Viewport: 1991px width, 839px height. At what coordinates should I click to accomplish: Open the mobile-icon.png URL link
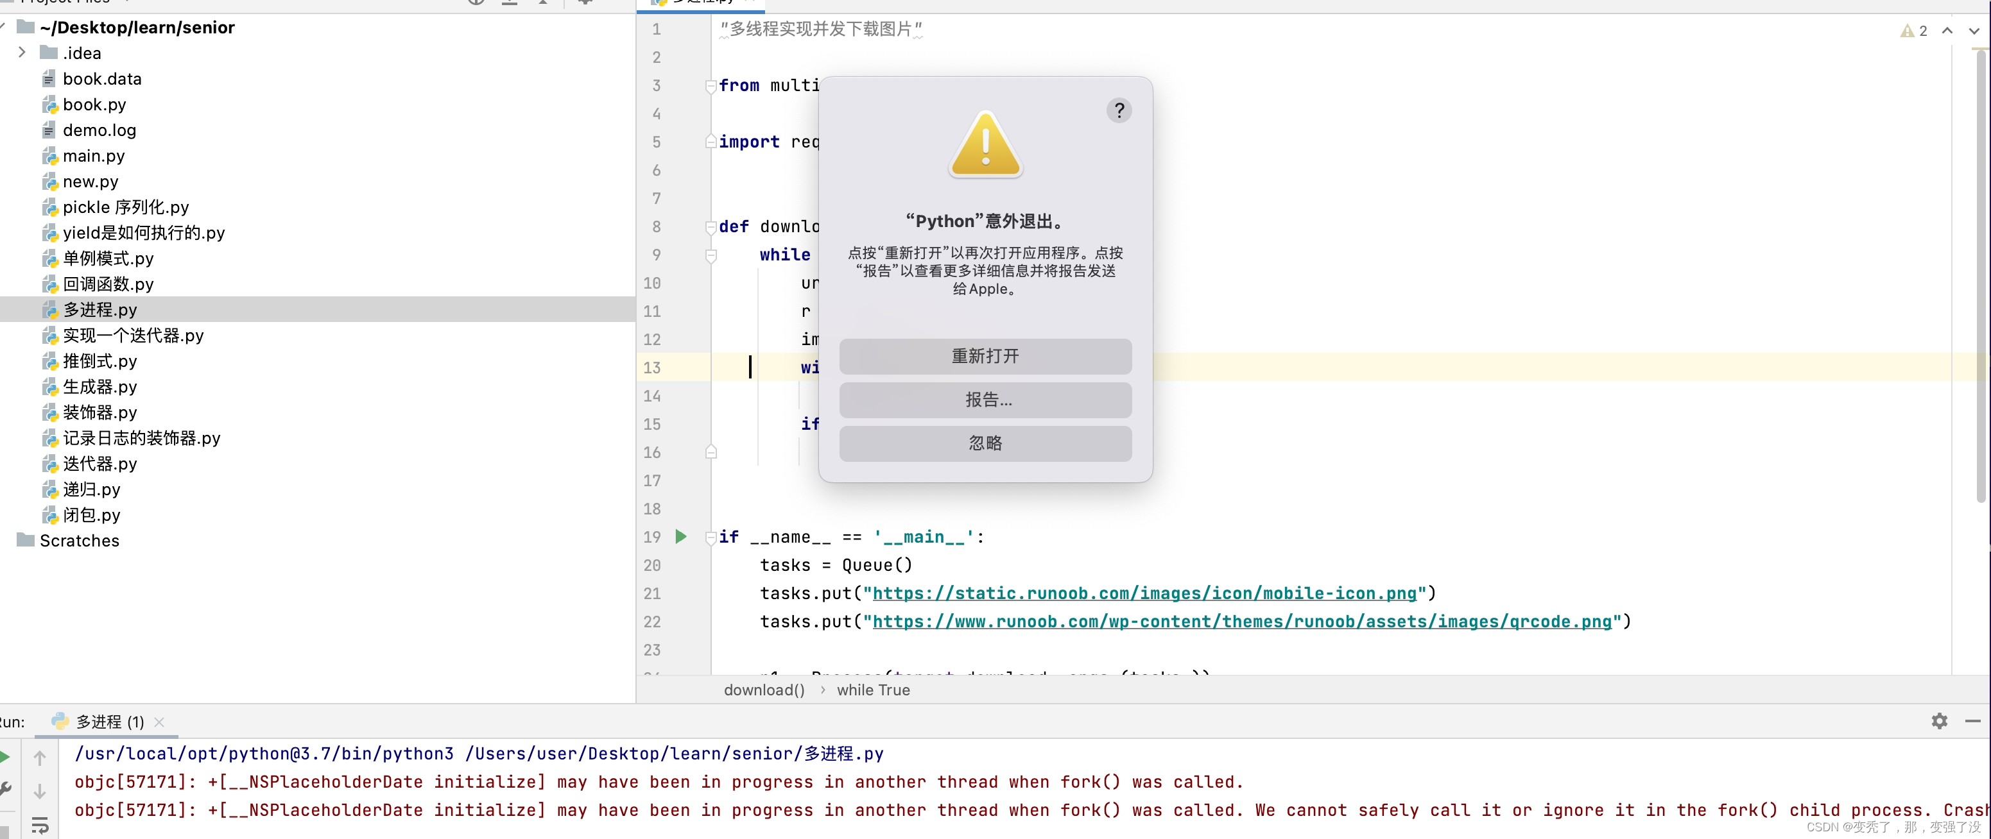pos(1144,593)
